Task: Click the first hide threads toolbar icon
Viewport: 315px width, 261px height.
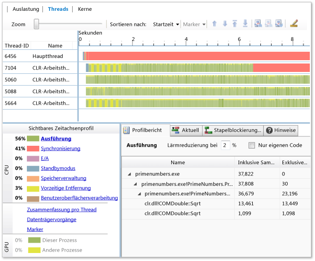Action: click(258, 24)
